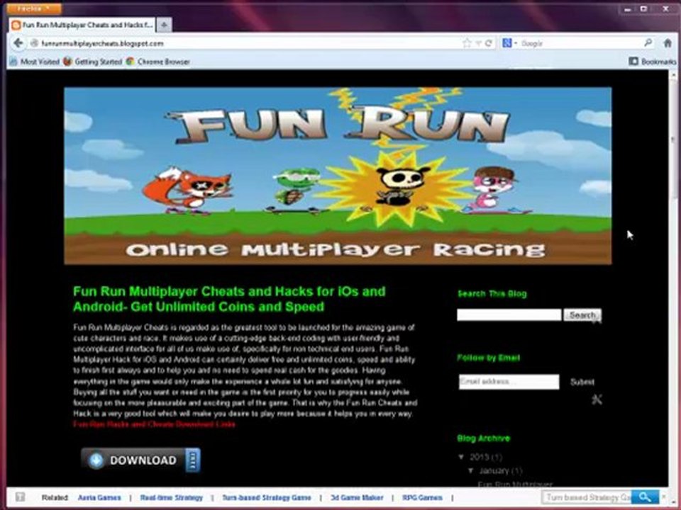Open the Real-time Strategy related link

[171, 497]
